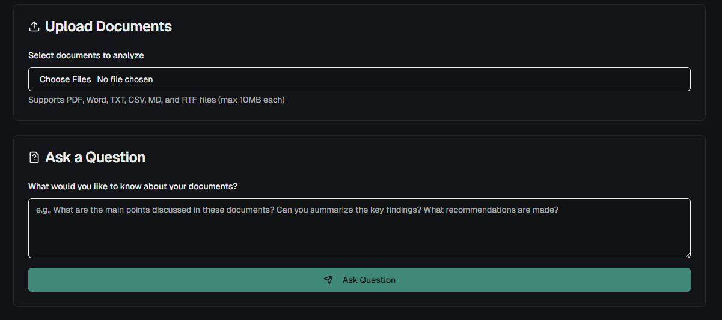Viewport: 722px width, 320px height.
Task: Click the "Select documents to analyze" label
Action: tap(86, 55)
